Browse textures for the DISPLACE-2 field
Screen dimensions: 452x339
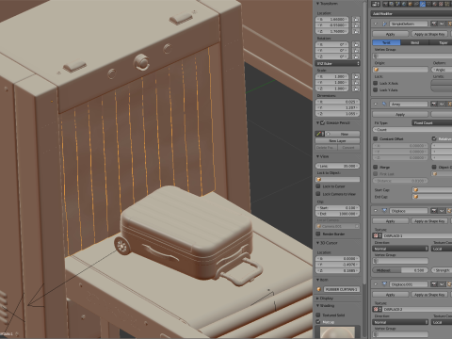pyautogui.click(x=377, y=309)
